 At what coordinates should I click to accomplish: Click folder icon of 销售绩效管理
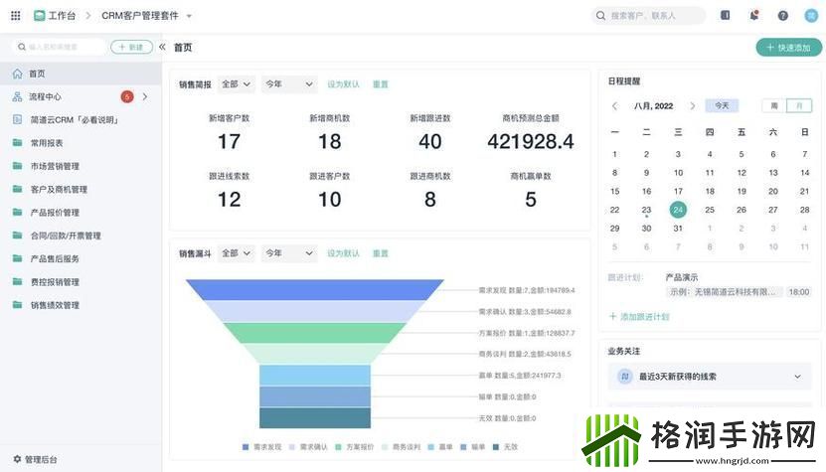tap(17, 305)
